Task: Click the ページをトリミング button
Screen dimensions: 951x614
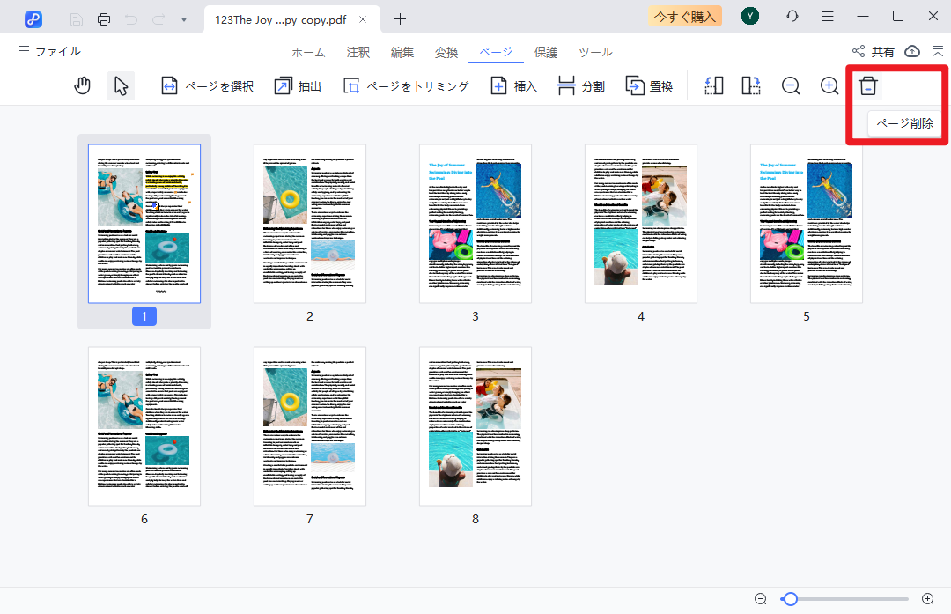Action: click(406, 85)
